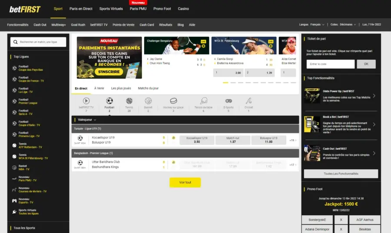
Task: Click the betFIRST logo
Action: [x=25, y=9]
